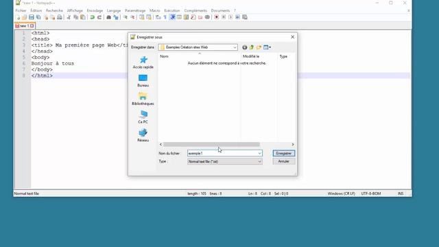Click the Enregistrer button

(x=283, y=153)
